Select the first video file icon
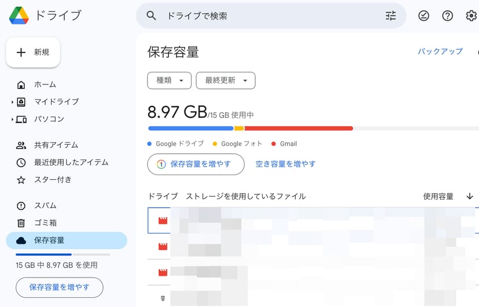The height and width of the screenshot is (307, 479). [163, 221]
